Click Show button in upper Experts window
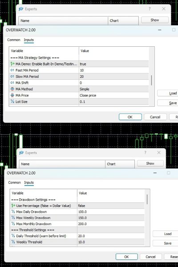Image resolution: width=178 pixels, height=267 pixels. pos(155,20)
